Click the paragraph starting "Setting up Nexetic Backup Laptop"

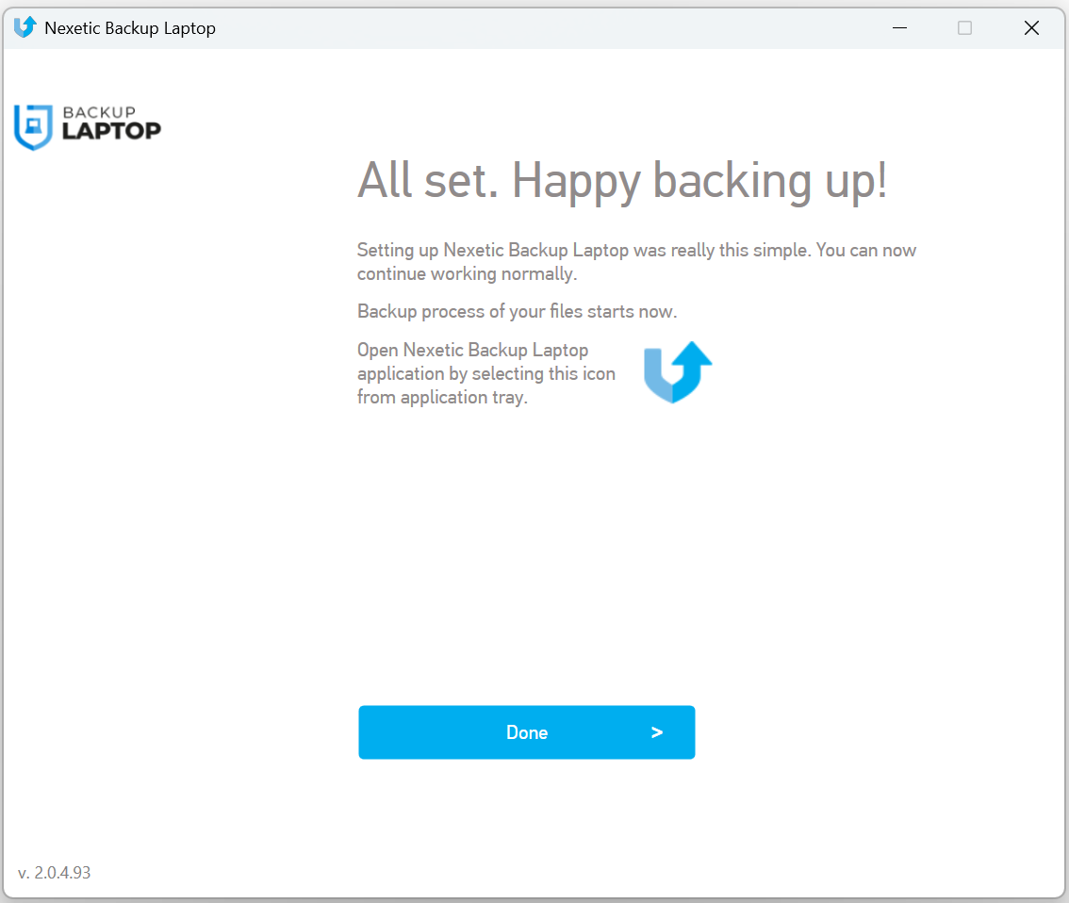pos(636,262)
